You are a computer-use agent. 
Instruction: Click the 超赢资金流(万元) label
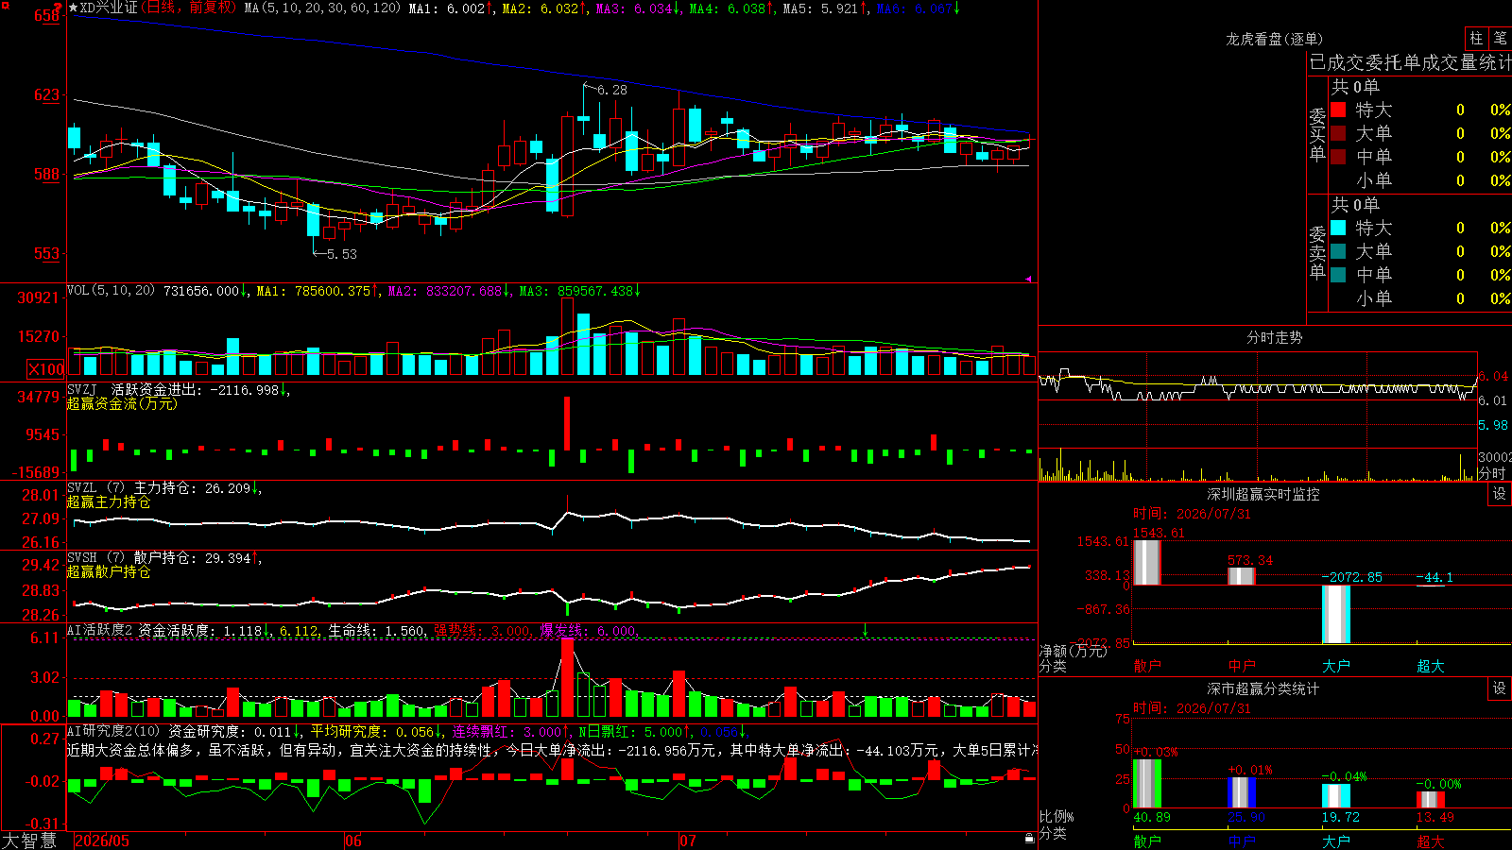tap(122, 403)
